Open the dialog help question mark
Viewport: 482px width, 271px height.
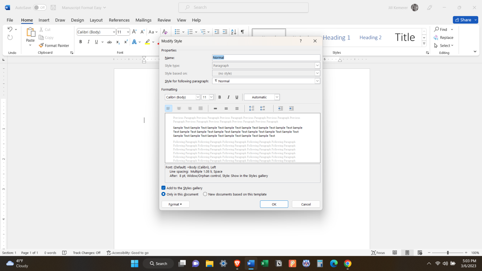[301, 41]
